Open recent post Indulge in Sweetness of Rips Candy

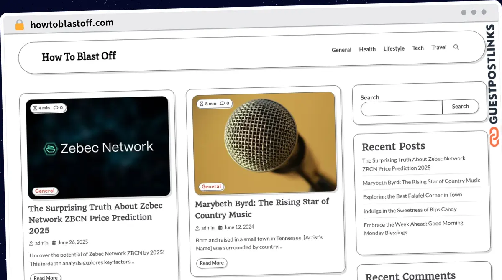pyautogui.click(x=410, y=210)
